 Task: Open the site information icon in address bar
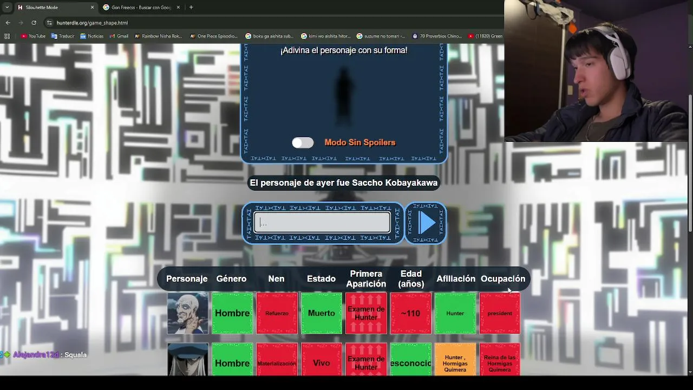49,23
